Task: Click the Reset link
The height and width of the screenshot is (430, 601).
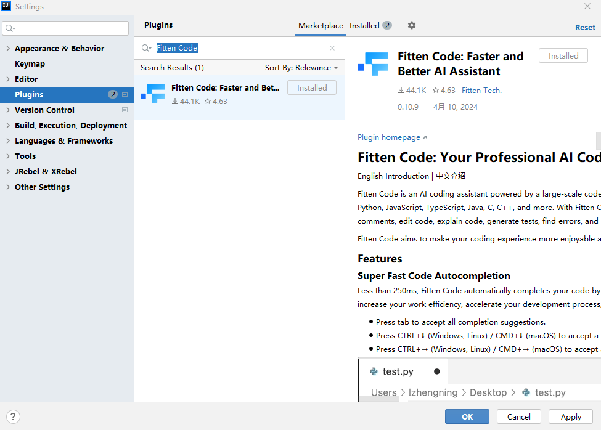Action: click(585, 28)
